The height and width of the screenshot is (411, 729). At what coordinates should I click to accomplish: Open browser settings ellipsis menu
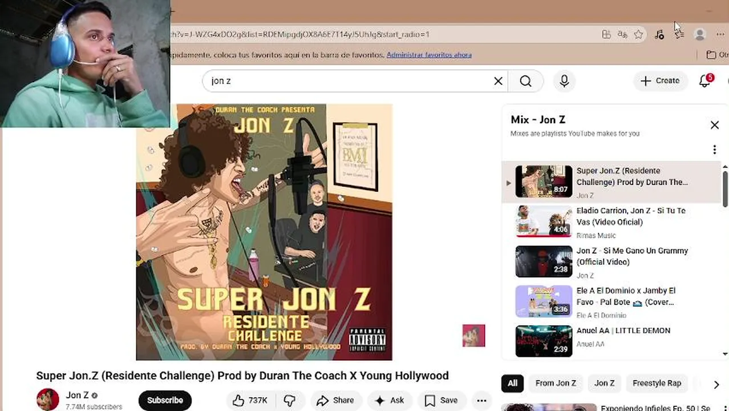(720, 35)
